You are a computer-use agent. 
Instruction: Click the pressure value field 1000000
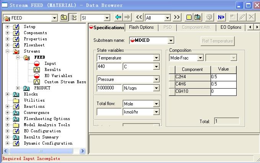pyautogui.click(x=109, y=88)
